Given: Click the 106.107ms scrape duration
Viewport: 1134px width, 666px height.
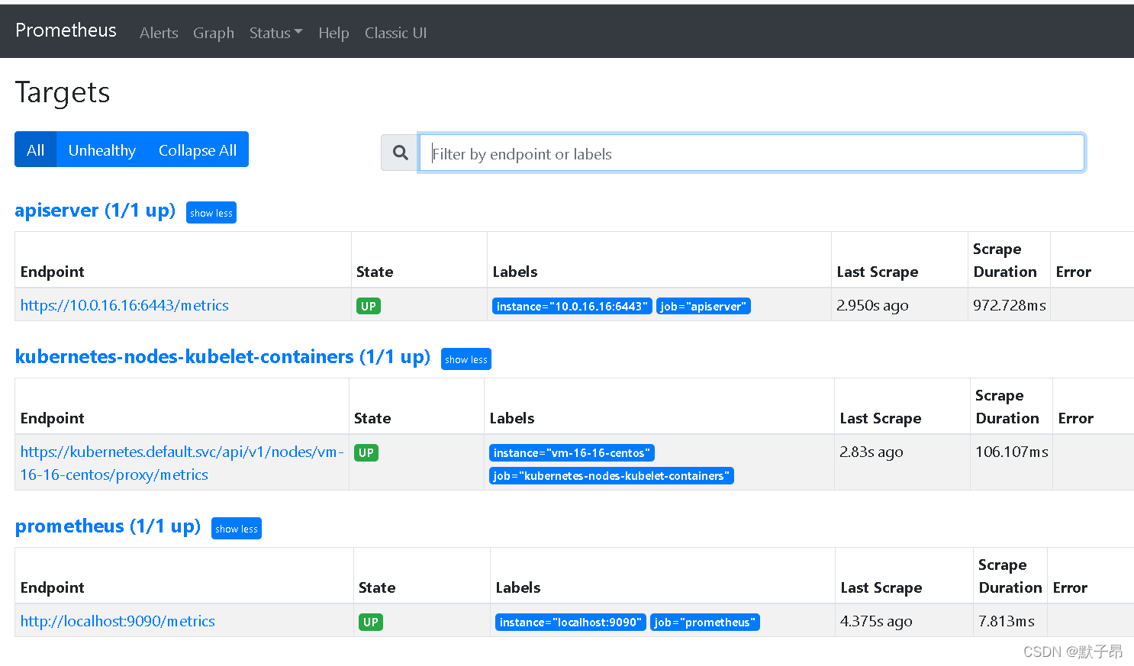Looking at the screenshot, I should [1011, 452].
